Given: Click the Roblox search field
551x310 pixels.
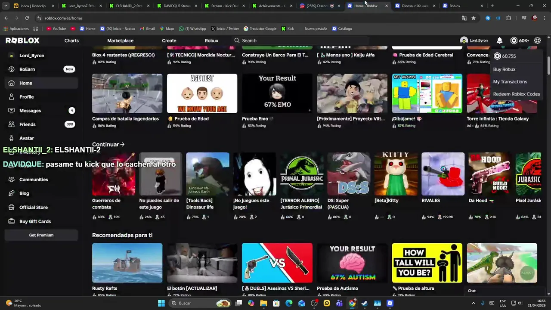Looking at the screenshot, I should point(301,40).
